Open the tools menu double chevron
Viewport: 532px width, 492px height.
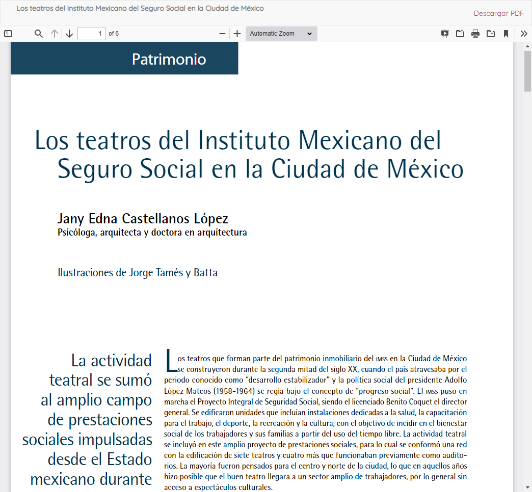[x=524, y=34]
